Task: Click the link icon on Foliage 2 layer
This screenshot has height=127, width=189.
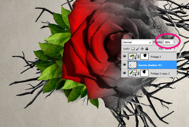Action: point(138,57)
